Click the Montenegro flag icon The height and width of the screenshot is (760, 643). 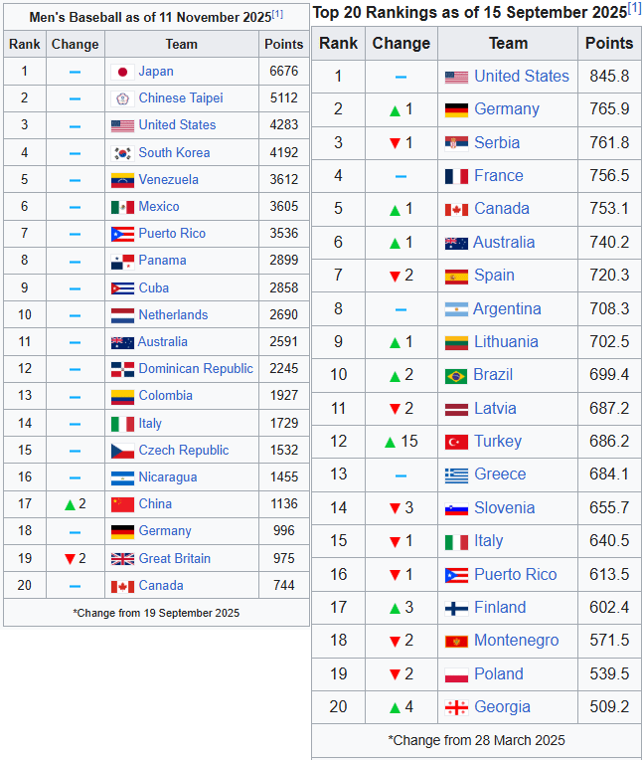click(456, 642)
